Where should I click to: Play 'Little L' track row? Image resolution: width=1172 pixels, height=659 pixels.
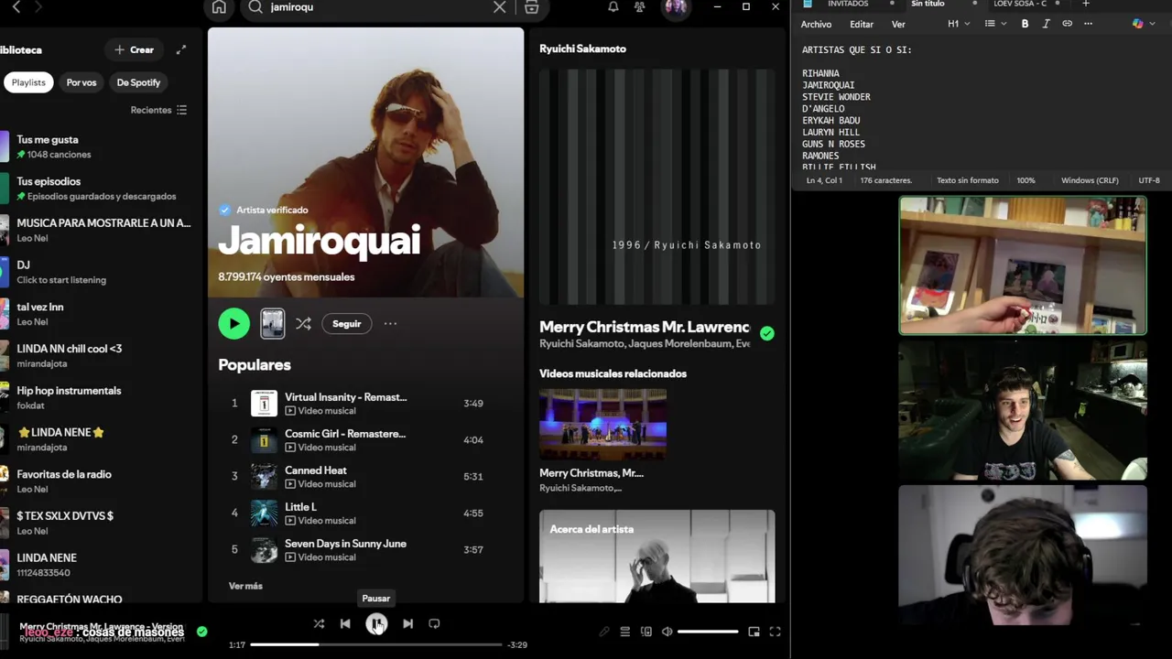[x=364, y=513]
